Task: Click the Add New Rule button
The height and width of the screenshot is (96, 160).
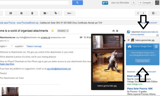Action: [x=142, y=61]
